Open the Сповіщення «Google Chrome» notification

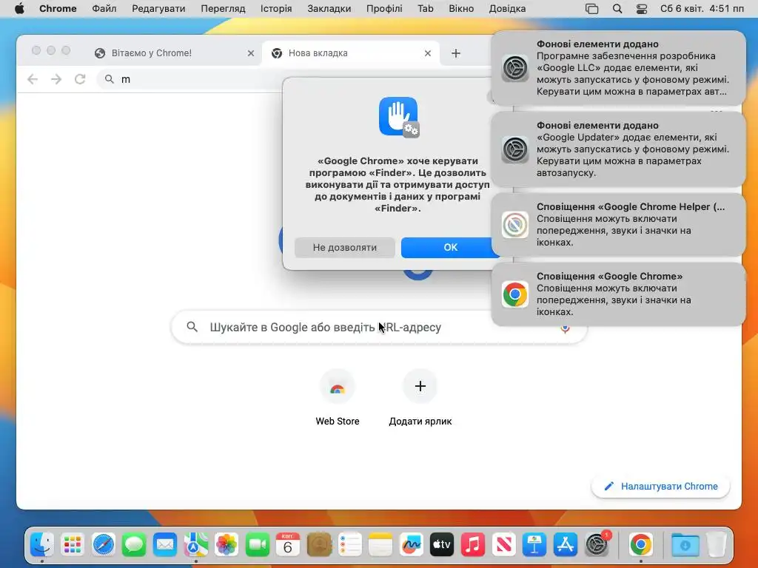pos(618,294)
